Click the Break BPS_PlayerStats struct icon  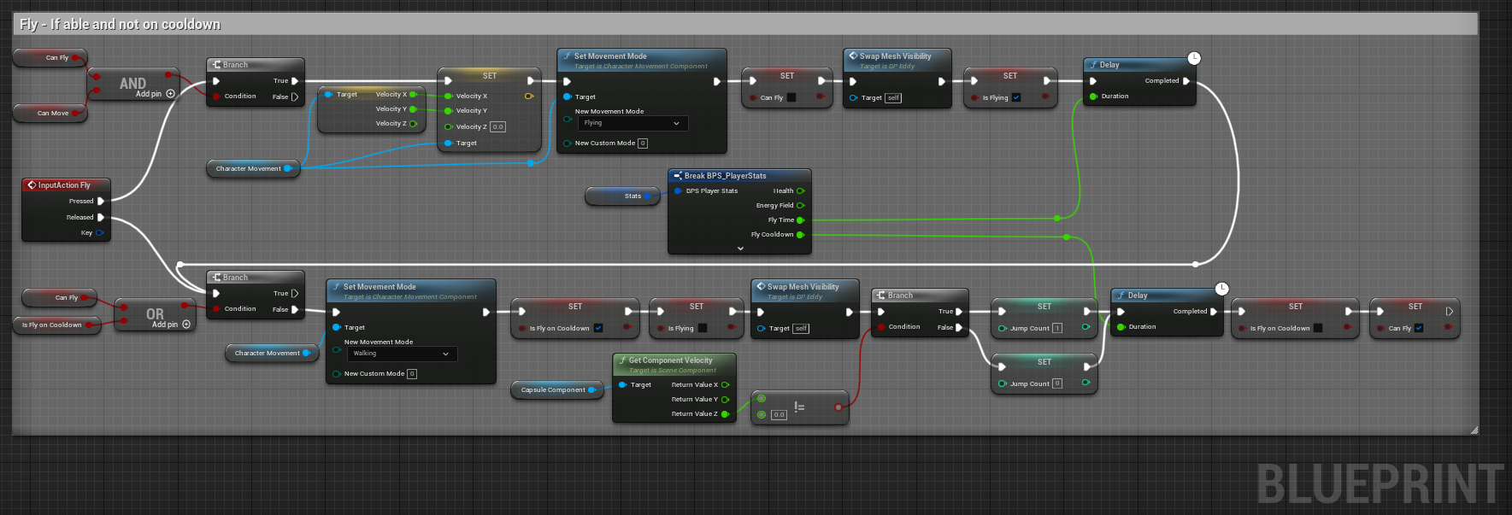point(677,176)
